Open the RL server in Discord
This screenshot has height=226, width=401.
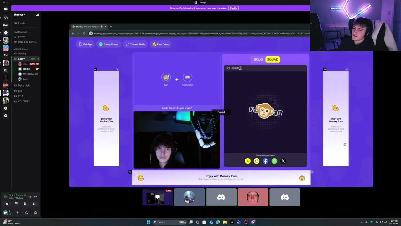pos(5,70)
